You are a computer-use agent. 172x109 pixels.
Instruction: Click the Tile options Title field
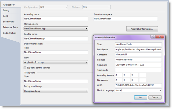(56, 81)
